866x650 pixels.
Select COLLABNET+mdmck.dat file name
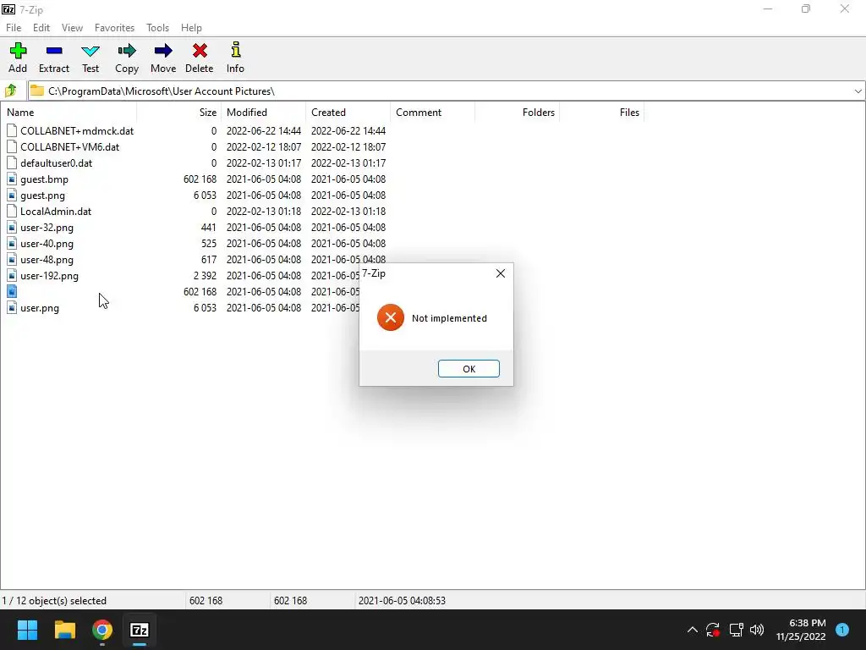click(x=77, y=131)
